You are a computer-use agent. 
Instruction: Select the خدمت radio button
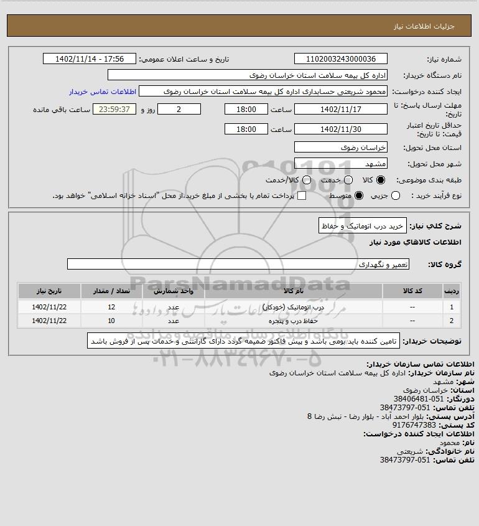(x=348, y=180)
